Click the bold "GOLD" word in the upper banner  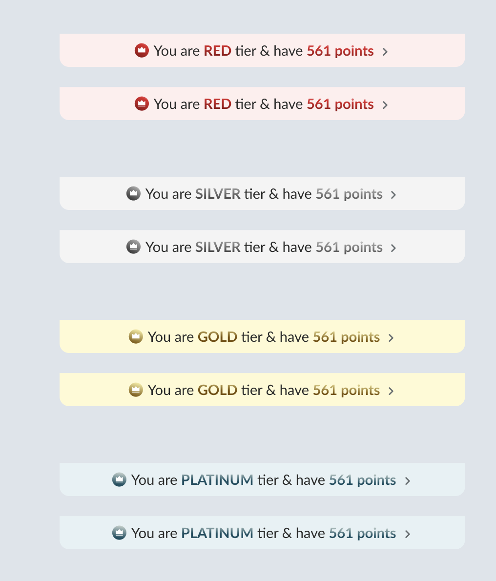point(217,337)
